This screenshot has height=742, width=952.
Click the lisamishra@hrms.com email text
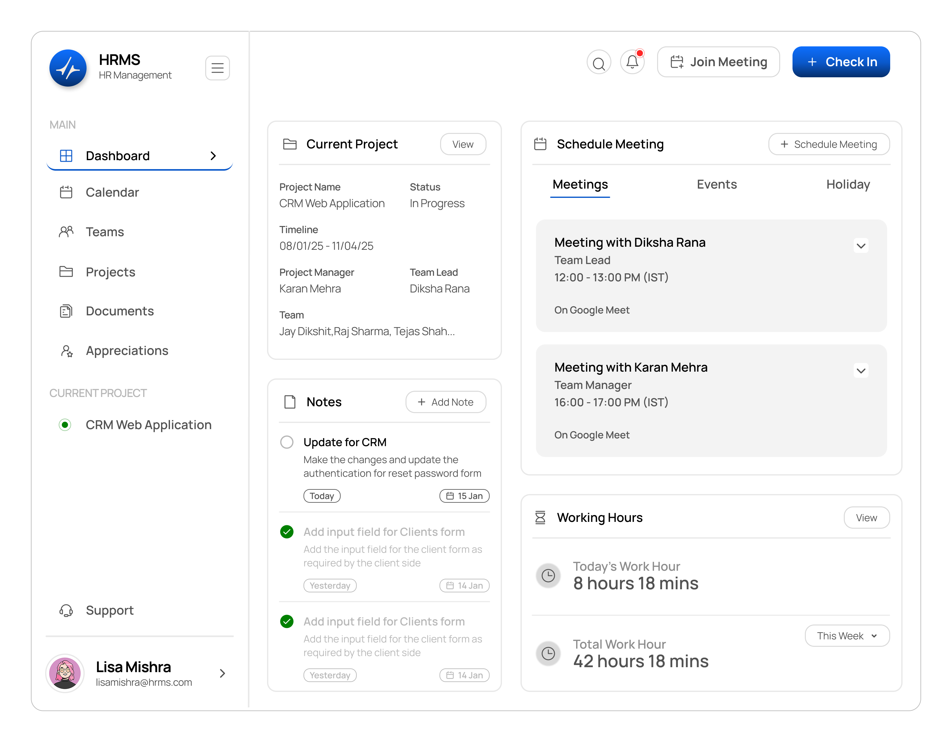tap(144, 682)
